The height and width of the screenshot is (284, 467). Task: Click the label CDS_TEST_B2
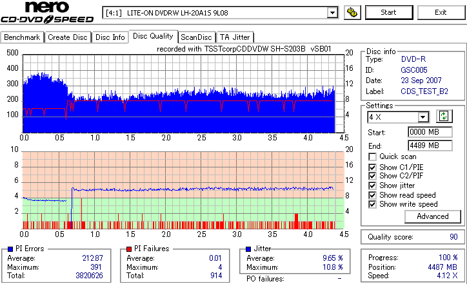424,91
